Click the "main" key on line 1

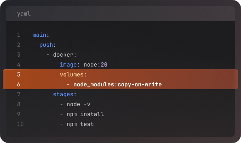(x=39, y=35)
